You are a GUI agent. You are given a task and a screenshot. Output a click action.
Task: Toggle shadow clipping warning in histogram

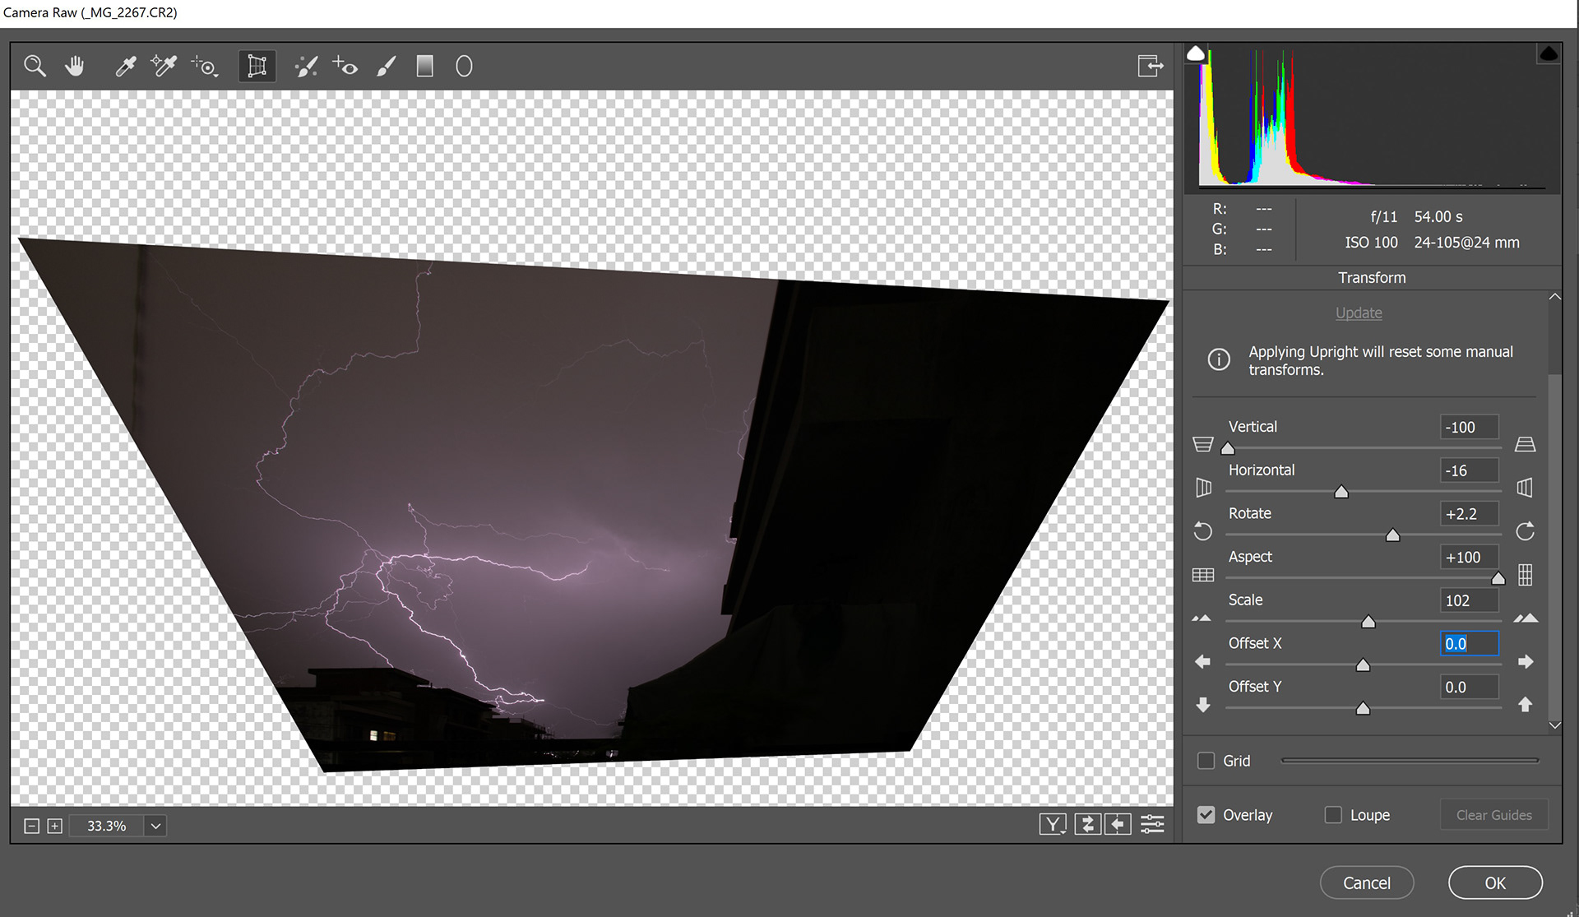click(1196, 53)
